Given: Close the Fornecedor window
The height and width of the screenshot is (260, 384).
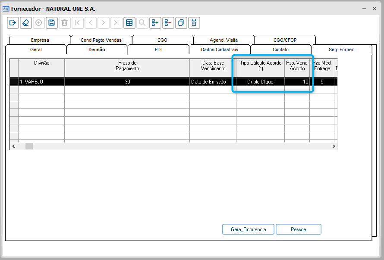Looking at the screenshot, I should click(375, 9).
